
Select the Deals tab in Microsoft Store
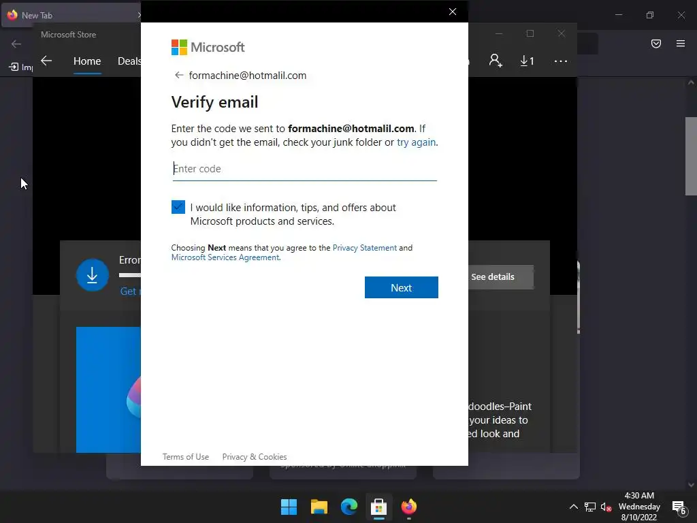click(x=129, y=61)
